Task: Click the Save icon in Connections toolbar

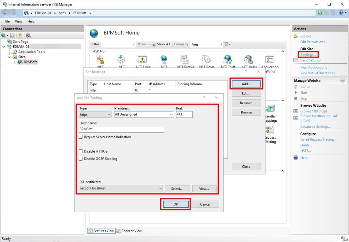Action: [x=12, y=35]
